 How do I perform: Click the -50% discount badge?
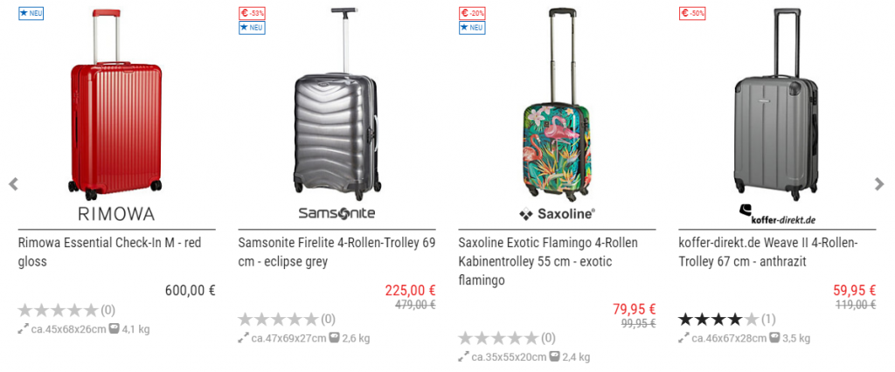692,13
